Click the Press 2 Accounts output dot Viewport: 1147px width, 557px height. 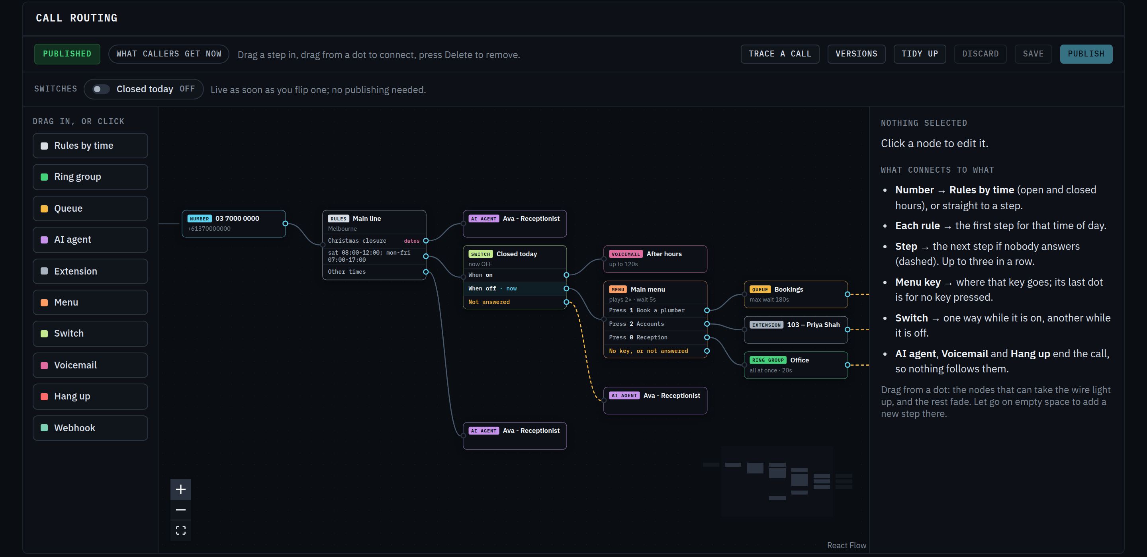click(x=707, y=324)
